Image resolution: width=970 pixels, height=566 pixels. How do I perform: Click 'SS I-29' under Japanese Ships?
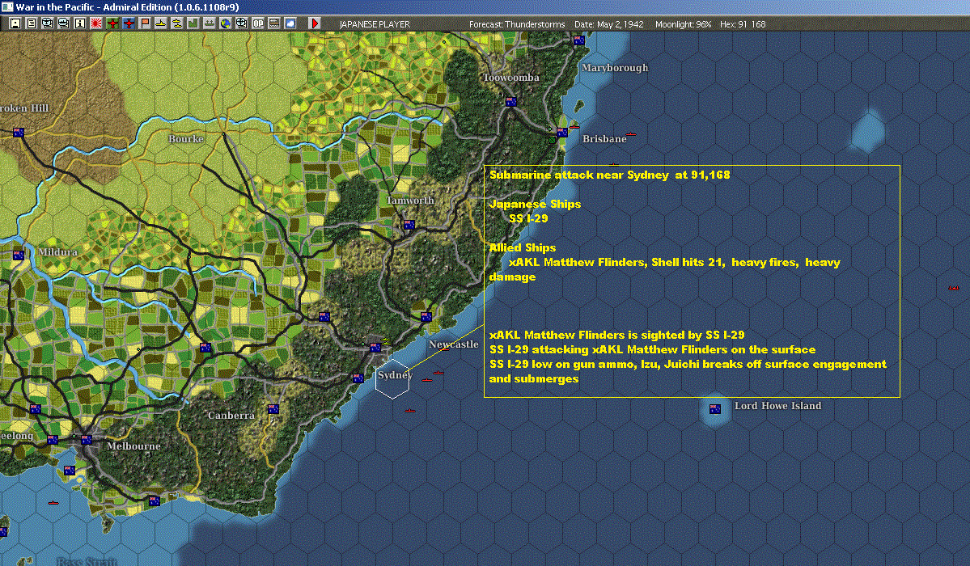[528, 218]
